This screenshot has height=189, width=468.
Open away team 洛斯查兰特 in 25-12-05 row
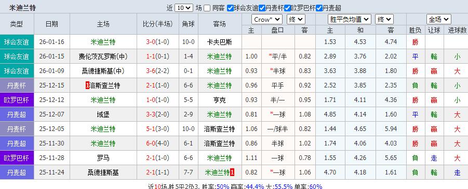pos(219,129)
